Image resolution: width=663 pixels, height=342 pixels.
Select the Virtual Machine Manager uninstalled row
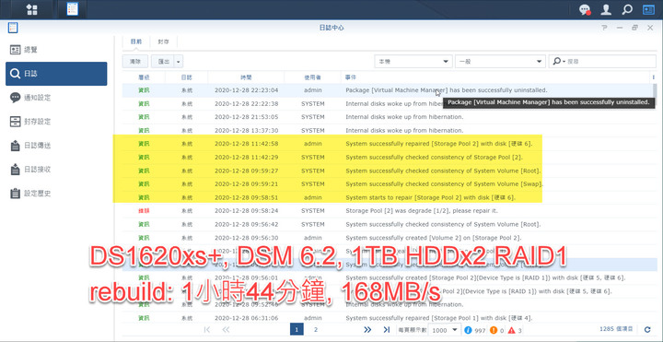pyautogui.click(x=387, y=90)
